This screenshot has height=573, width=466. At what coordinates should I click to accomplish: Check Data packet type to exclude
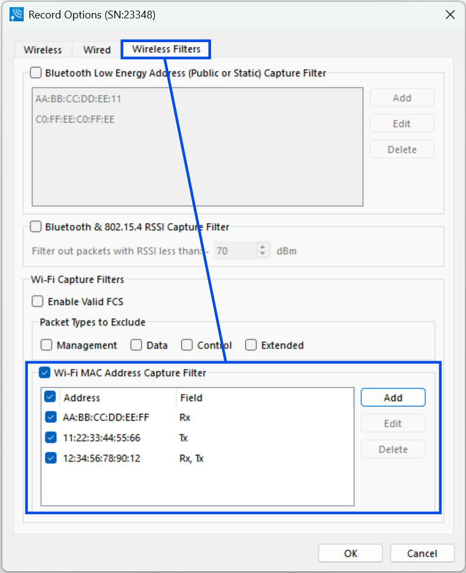point(136,345)
